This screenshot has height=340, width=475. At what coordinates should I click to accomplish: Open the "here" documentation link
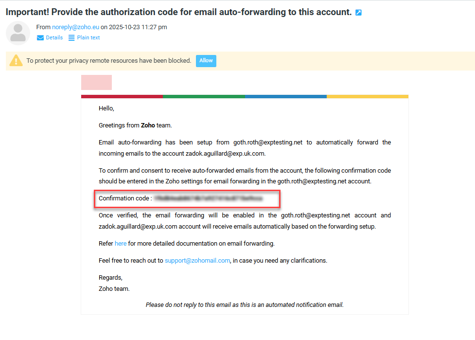pyautogui.click(x=121, y=243)
